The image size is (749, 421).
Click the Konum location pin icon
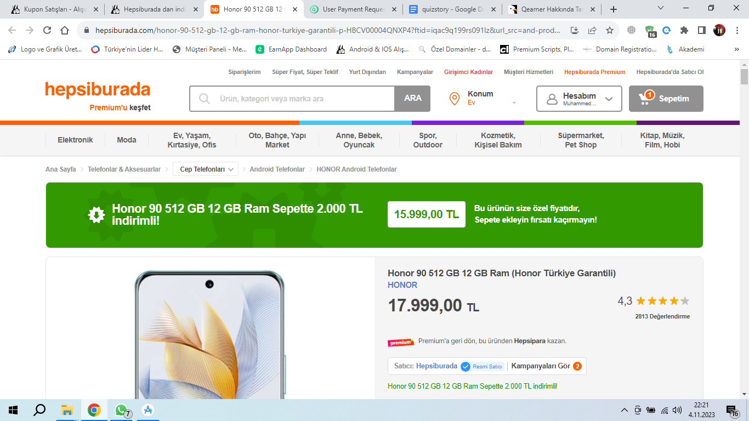click(x=454, y=99)
